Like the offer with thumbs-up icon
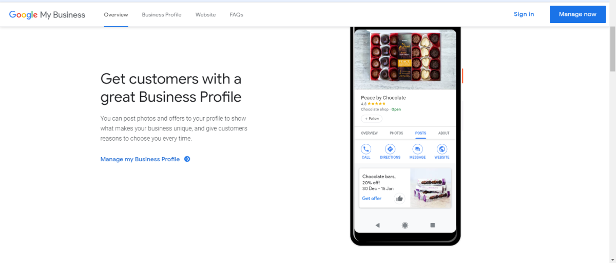This screenshot has width=616, height=263. (x=399, y=199)
